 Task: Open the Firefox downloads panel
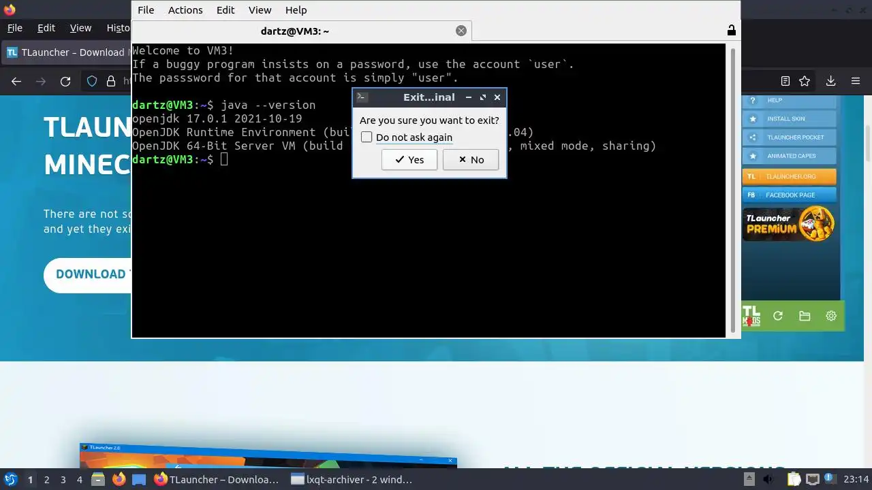[x=830, y=82]
